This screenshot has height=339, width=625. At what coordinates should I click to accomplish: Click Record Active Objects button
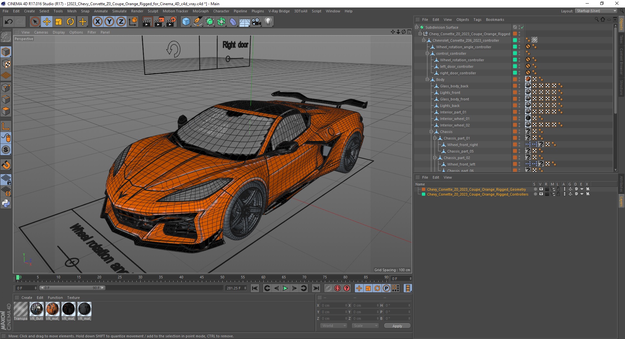tap(328, 288)
